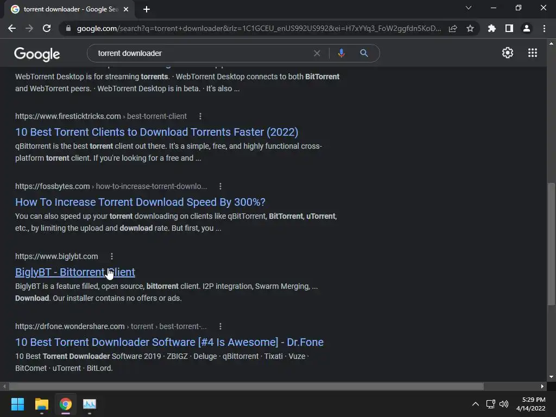556x417 pixels.
Task: Open the tab search chevron
Action: 469,8
